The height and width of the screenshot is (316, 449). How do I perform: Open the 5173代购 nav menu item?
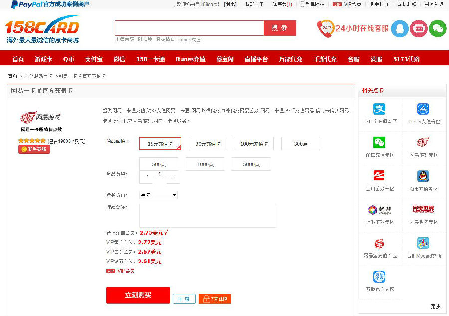coord(406,59)
